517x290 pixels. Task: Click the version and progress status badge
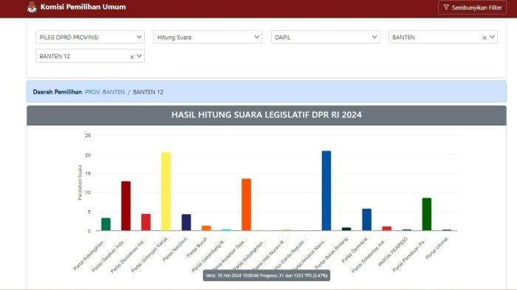[267, 275]
